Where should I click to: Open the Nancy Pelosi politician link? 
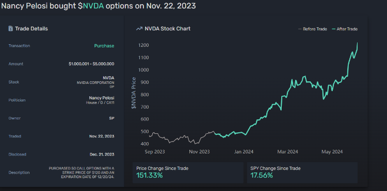[102, 98]
